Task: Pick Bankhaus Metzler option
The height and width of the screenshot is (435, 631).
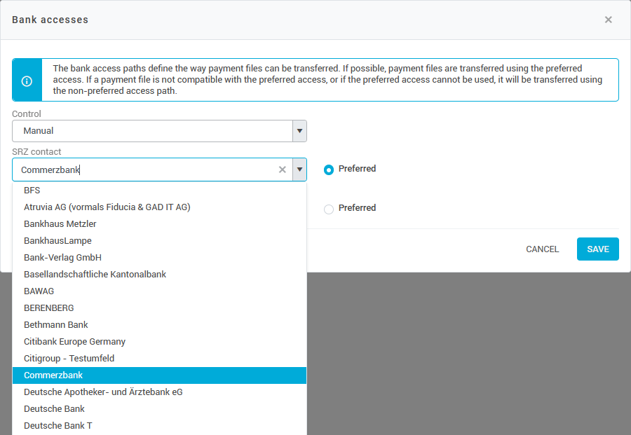Action: [60, 223]
